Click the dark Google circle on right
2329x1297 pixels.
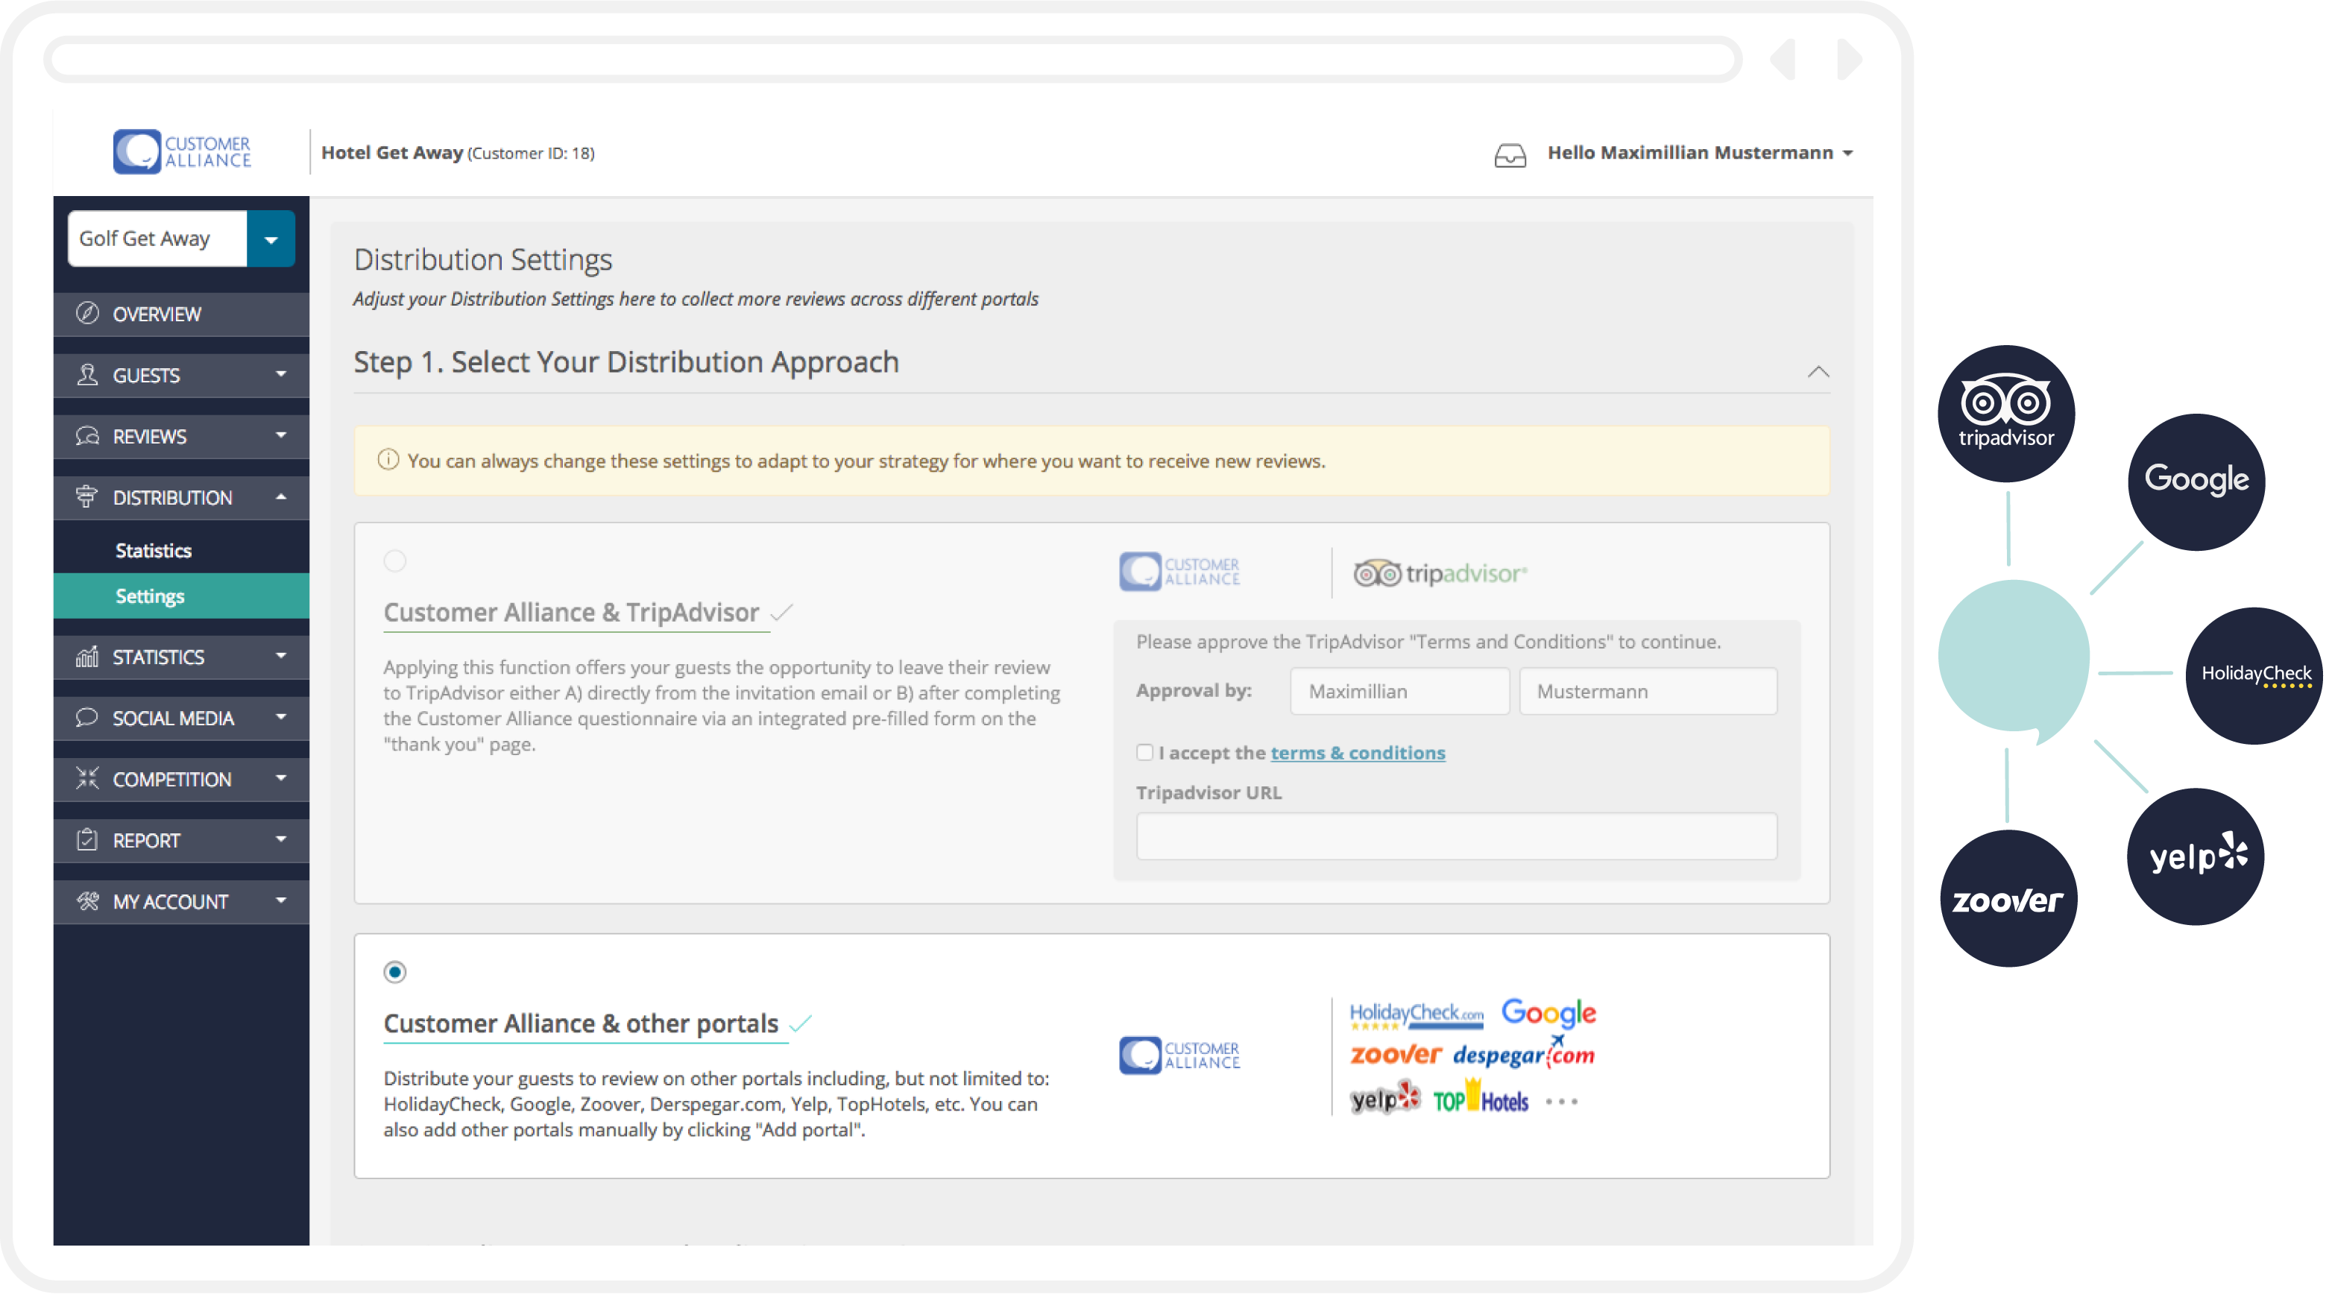pos(2196,481)
